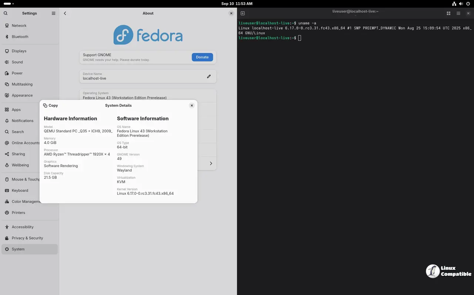Click the pencil icon to edit Device Name
Viewport: 474px width, 295px height.
(x=209, y=77)
